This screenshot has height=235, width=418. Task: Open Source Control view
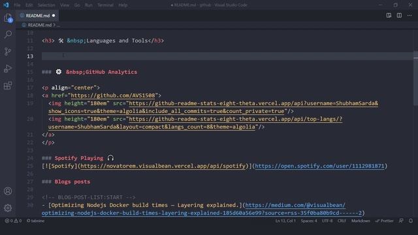[x=8, y=52]
